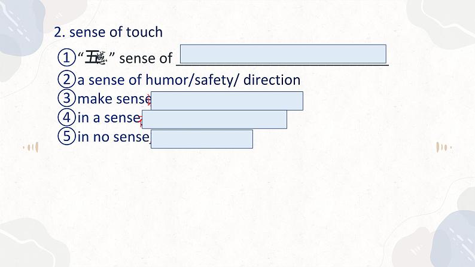Click the circled number 3 marker
The image size is (475, 267).
click(x=66, y=99)
